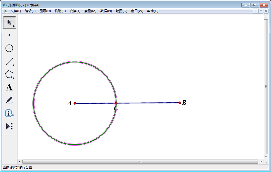Click point A at circle center
The image size is (271, 172).
[x=75, y=103]
